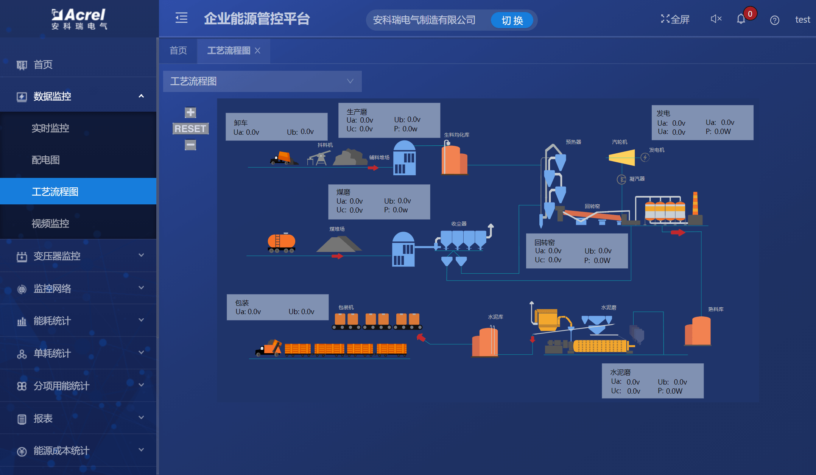Click the 熟料库 clinker silo graphic
816x475 pixels.
tap(698, 331)
